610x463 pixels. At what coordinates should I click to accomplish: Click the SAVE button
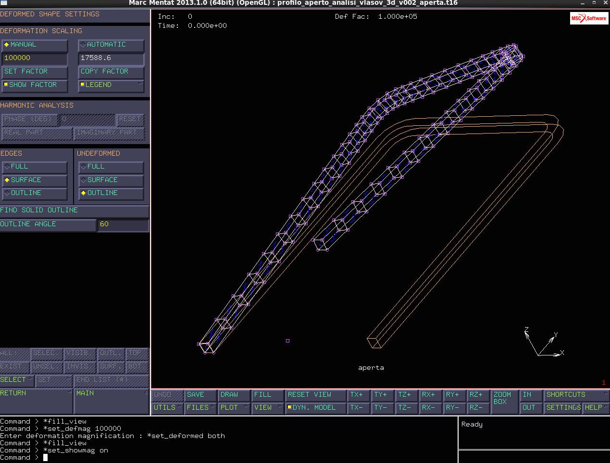click(x=200, y=395)
